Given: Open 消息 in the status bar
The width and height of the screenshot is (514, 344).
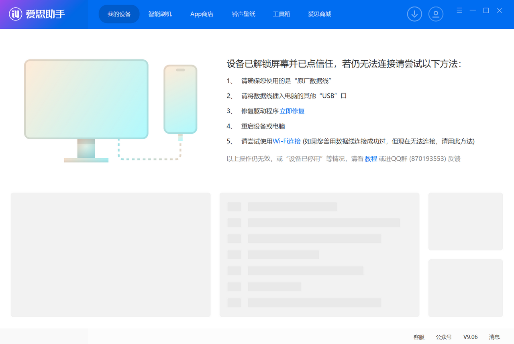Looking at the screenshot, I should (x=494, y=337).
